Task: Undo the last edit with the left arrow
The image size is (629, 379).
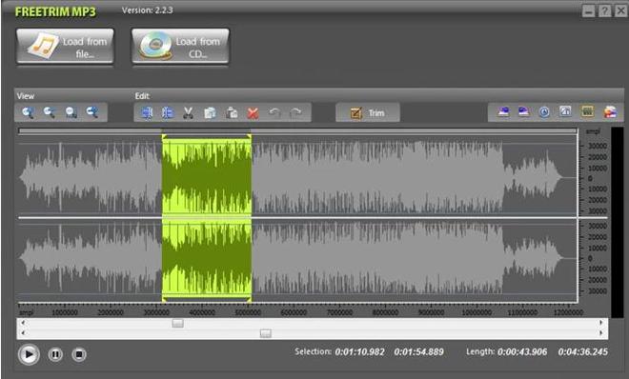Action: click(274, 112)
